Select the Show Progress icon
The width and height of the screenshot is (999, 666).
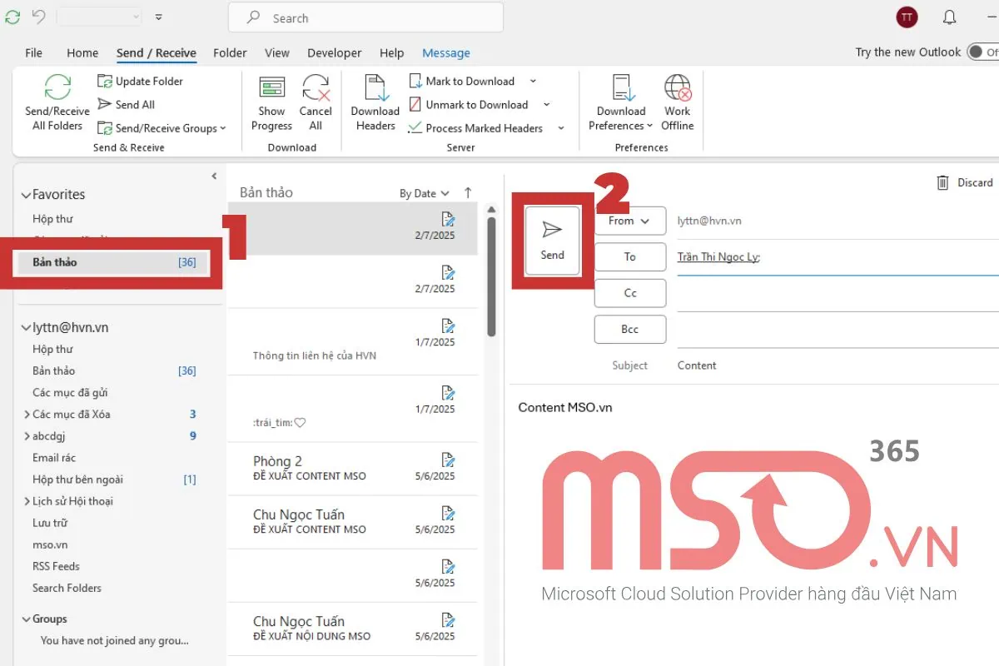271,87
